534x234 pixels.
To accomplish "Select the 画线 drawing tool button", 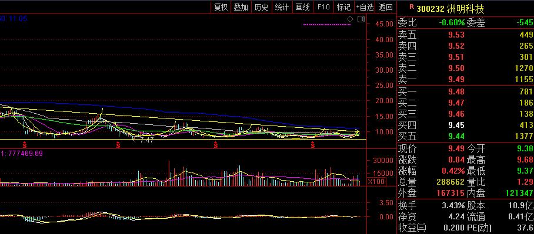I will tap(302, 7).
